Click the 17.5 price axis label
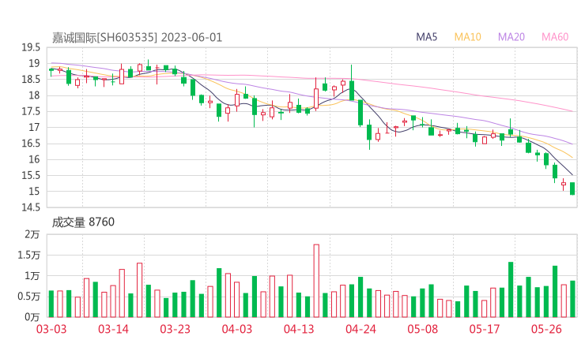The height and width of the screenshot is (347, 585). point(31,111)
